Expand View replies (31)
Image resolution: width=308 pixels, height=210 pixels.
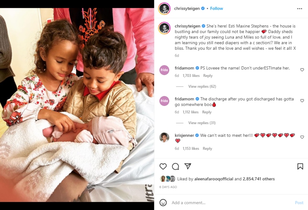[202, 123]
